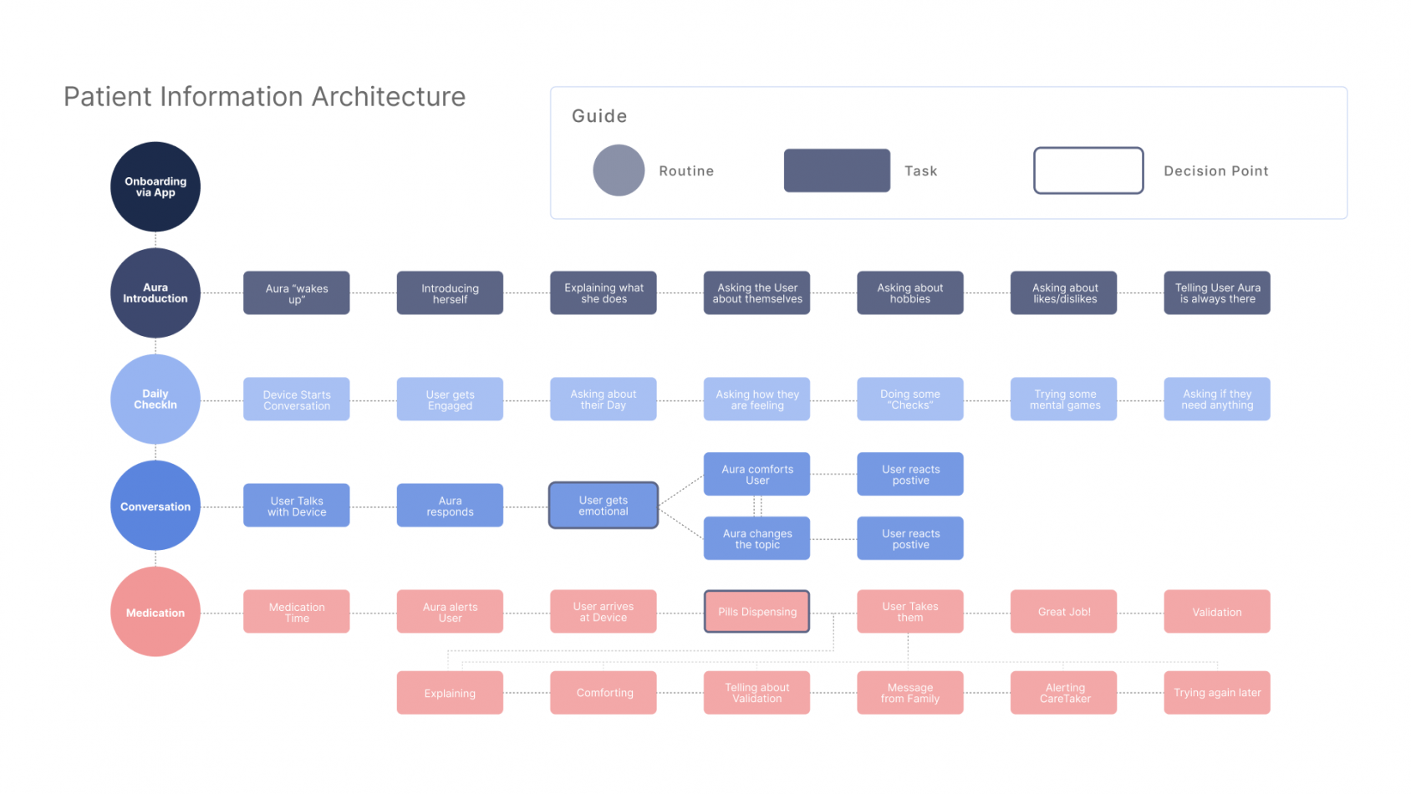Select the Introducing herself task box
The height and width of the screenshot is (794, 1411).
point(450,293)
